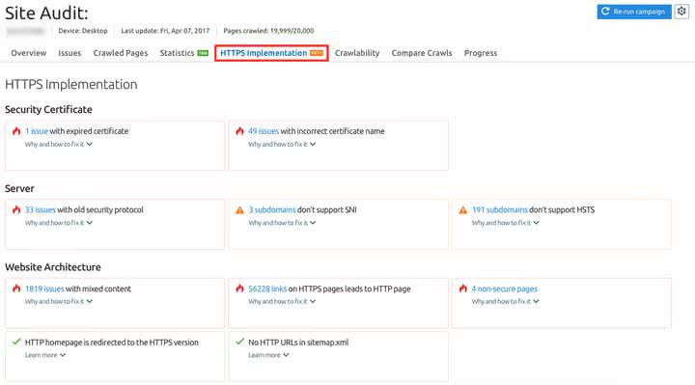Screen dimensions: 695x385
Task: Open the '56228 links' link
Action: coord(267,289)
